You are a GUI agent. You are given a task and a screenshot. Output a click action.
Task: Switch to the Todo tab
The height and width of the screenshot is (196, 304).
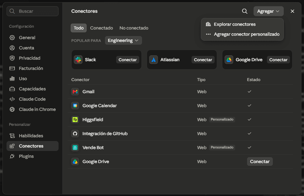[x=78, y=28]
